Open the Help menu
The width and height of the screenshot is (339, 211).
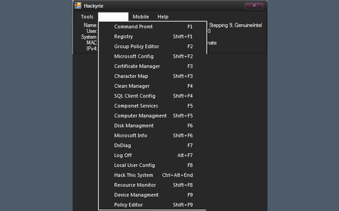tap(163, 17)
